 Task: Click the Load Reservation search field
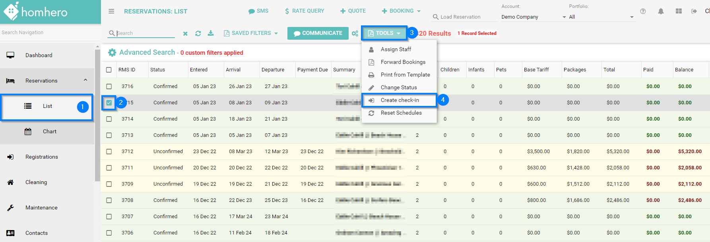pyautogui.click(x=465, y=17)
